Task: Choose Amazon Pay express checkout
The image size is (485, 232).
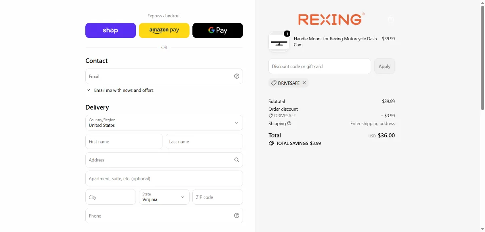Action: point(164,30)
